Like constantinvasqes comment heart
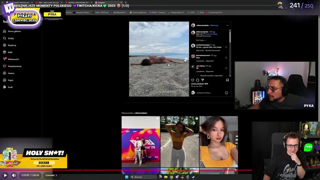The width and height of the screenshot is (320, 180). pyautogui.click(x=226, y=47)
